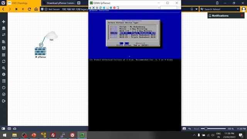The height and width of the screenshot is (139, 247).
Task: Close the Notifications panel
Action: [x=242, y=15]
